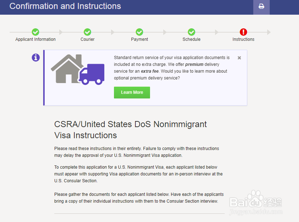Open the Applicant Information step label

(x=35, y=39)
